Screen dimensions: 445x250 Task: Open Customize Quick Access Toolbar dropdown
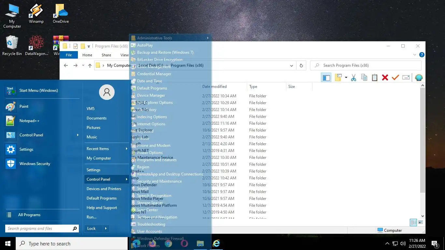89,47
